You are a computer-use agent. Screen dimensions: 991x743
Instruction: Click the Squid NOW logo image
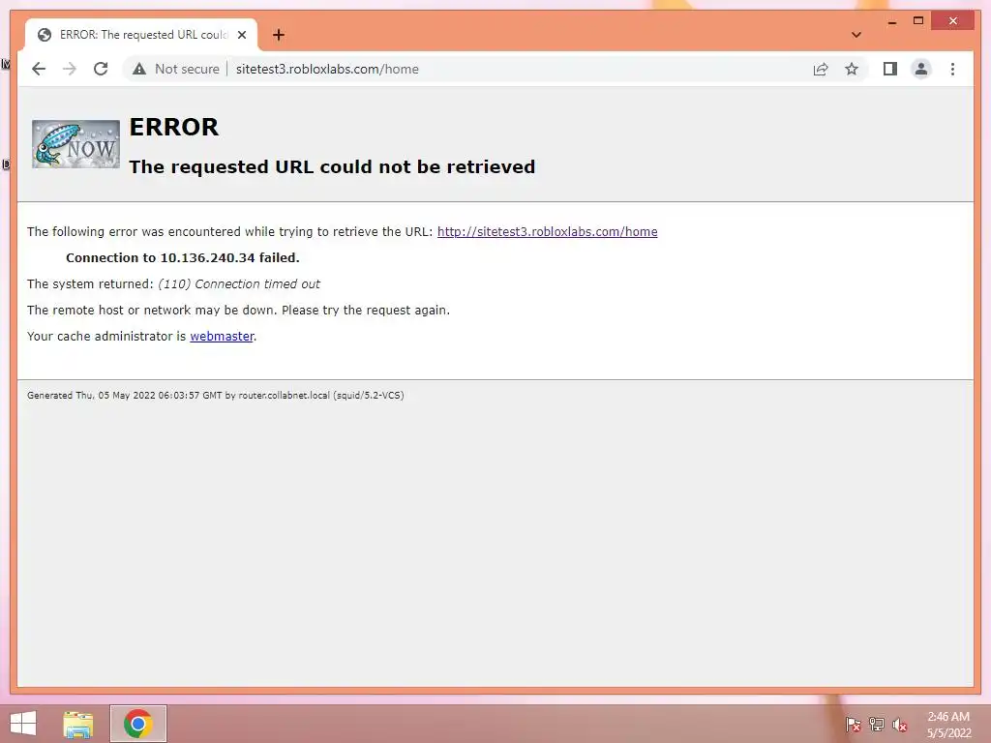click(x=75, y=144)
